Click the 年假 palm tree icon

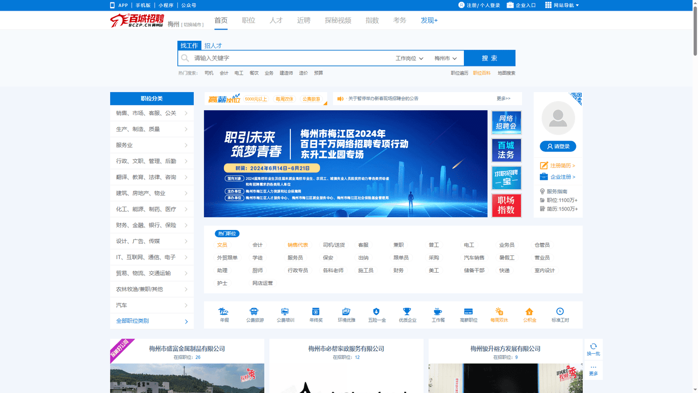[x=224, y=311]
